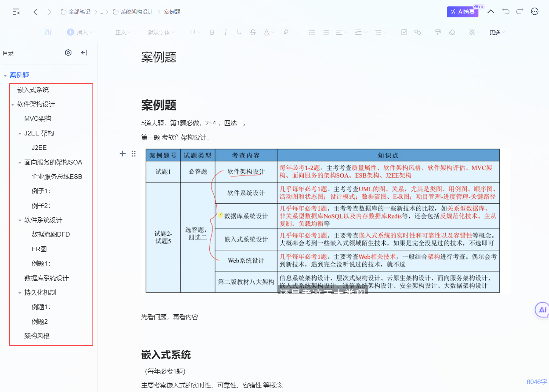
Task: Collapse the sidebar with top-left icon
Action: coord(16,12)
